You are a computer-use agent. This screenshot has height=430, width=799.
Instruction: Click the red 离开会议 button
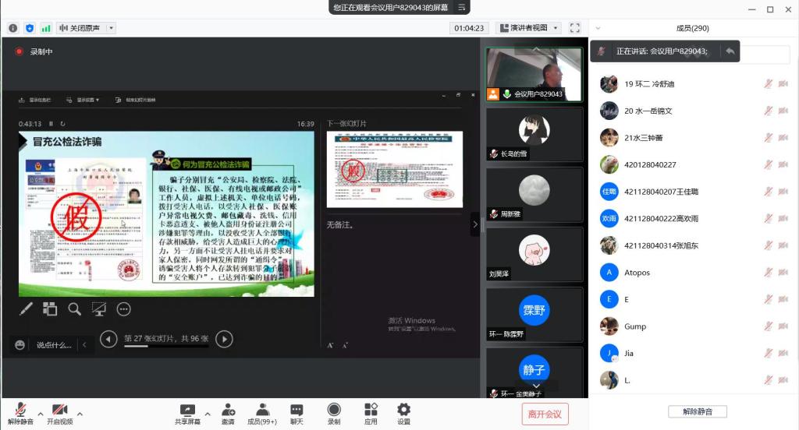click(545, 414)
